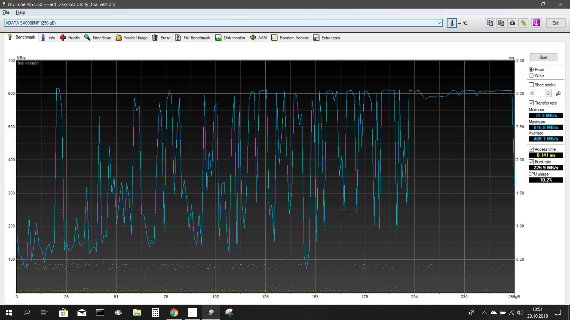Click the camera save screenshot icon

[512, 23]
